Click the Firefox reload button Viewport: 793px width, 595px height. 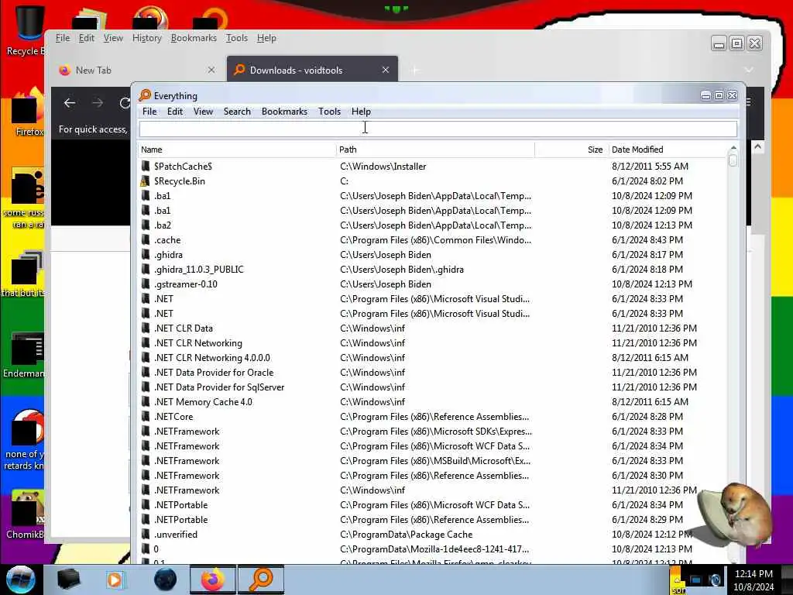point(125,103)
